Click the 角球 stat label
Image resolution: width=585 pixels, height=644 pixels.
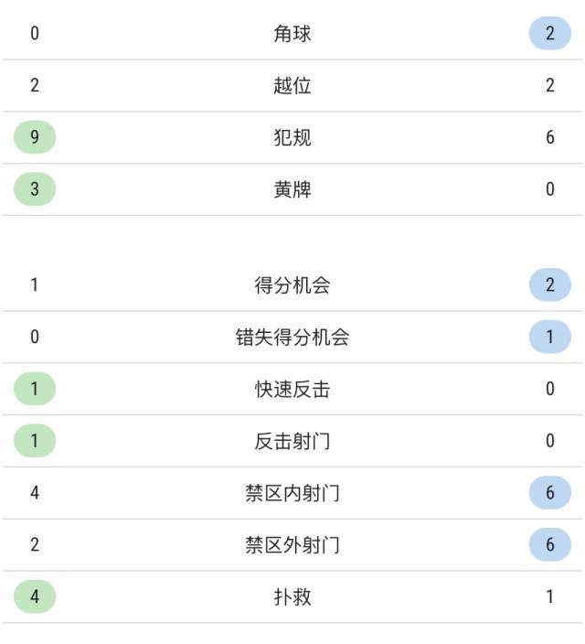click(x=292, y=34)
